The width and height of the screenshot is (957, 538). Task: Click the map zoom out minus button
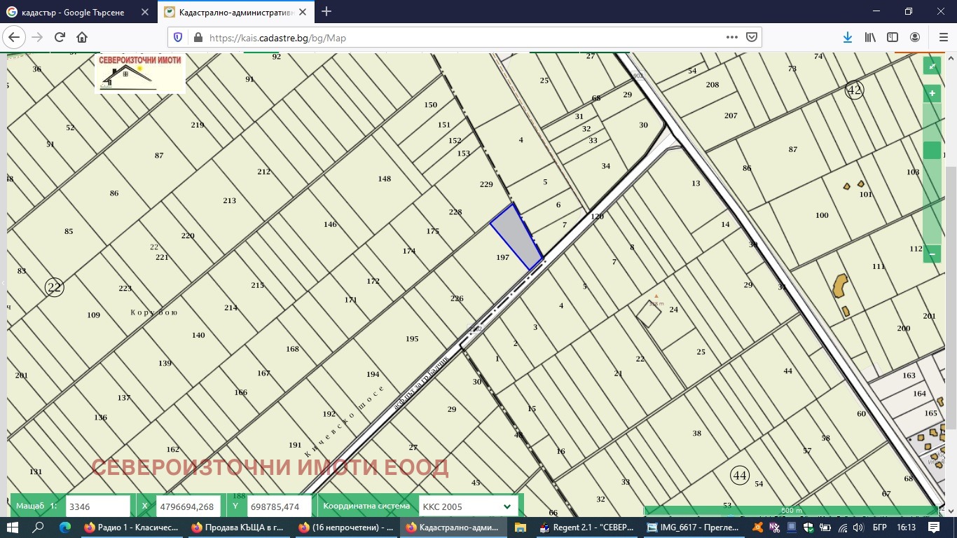(932, 254)
